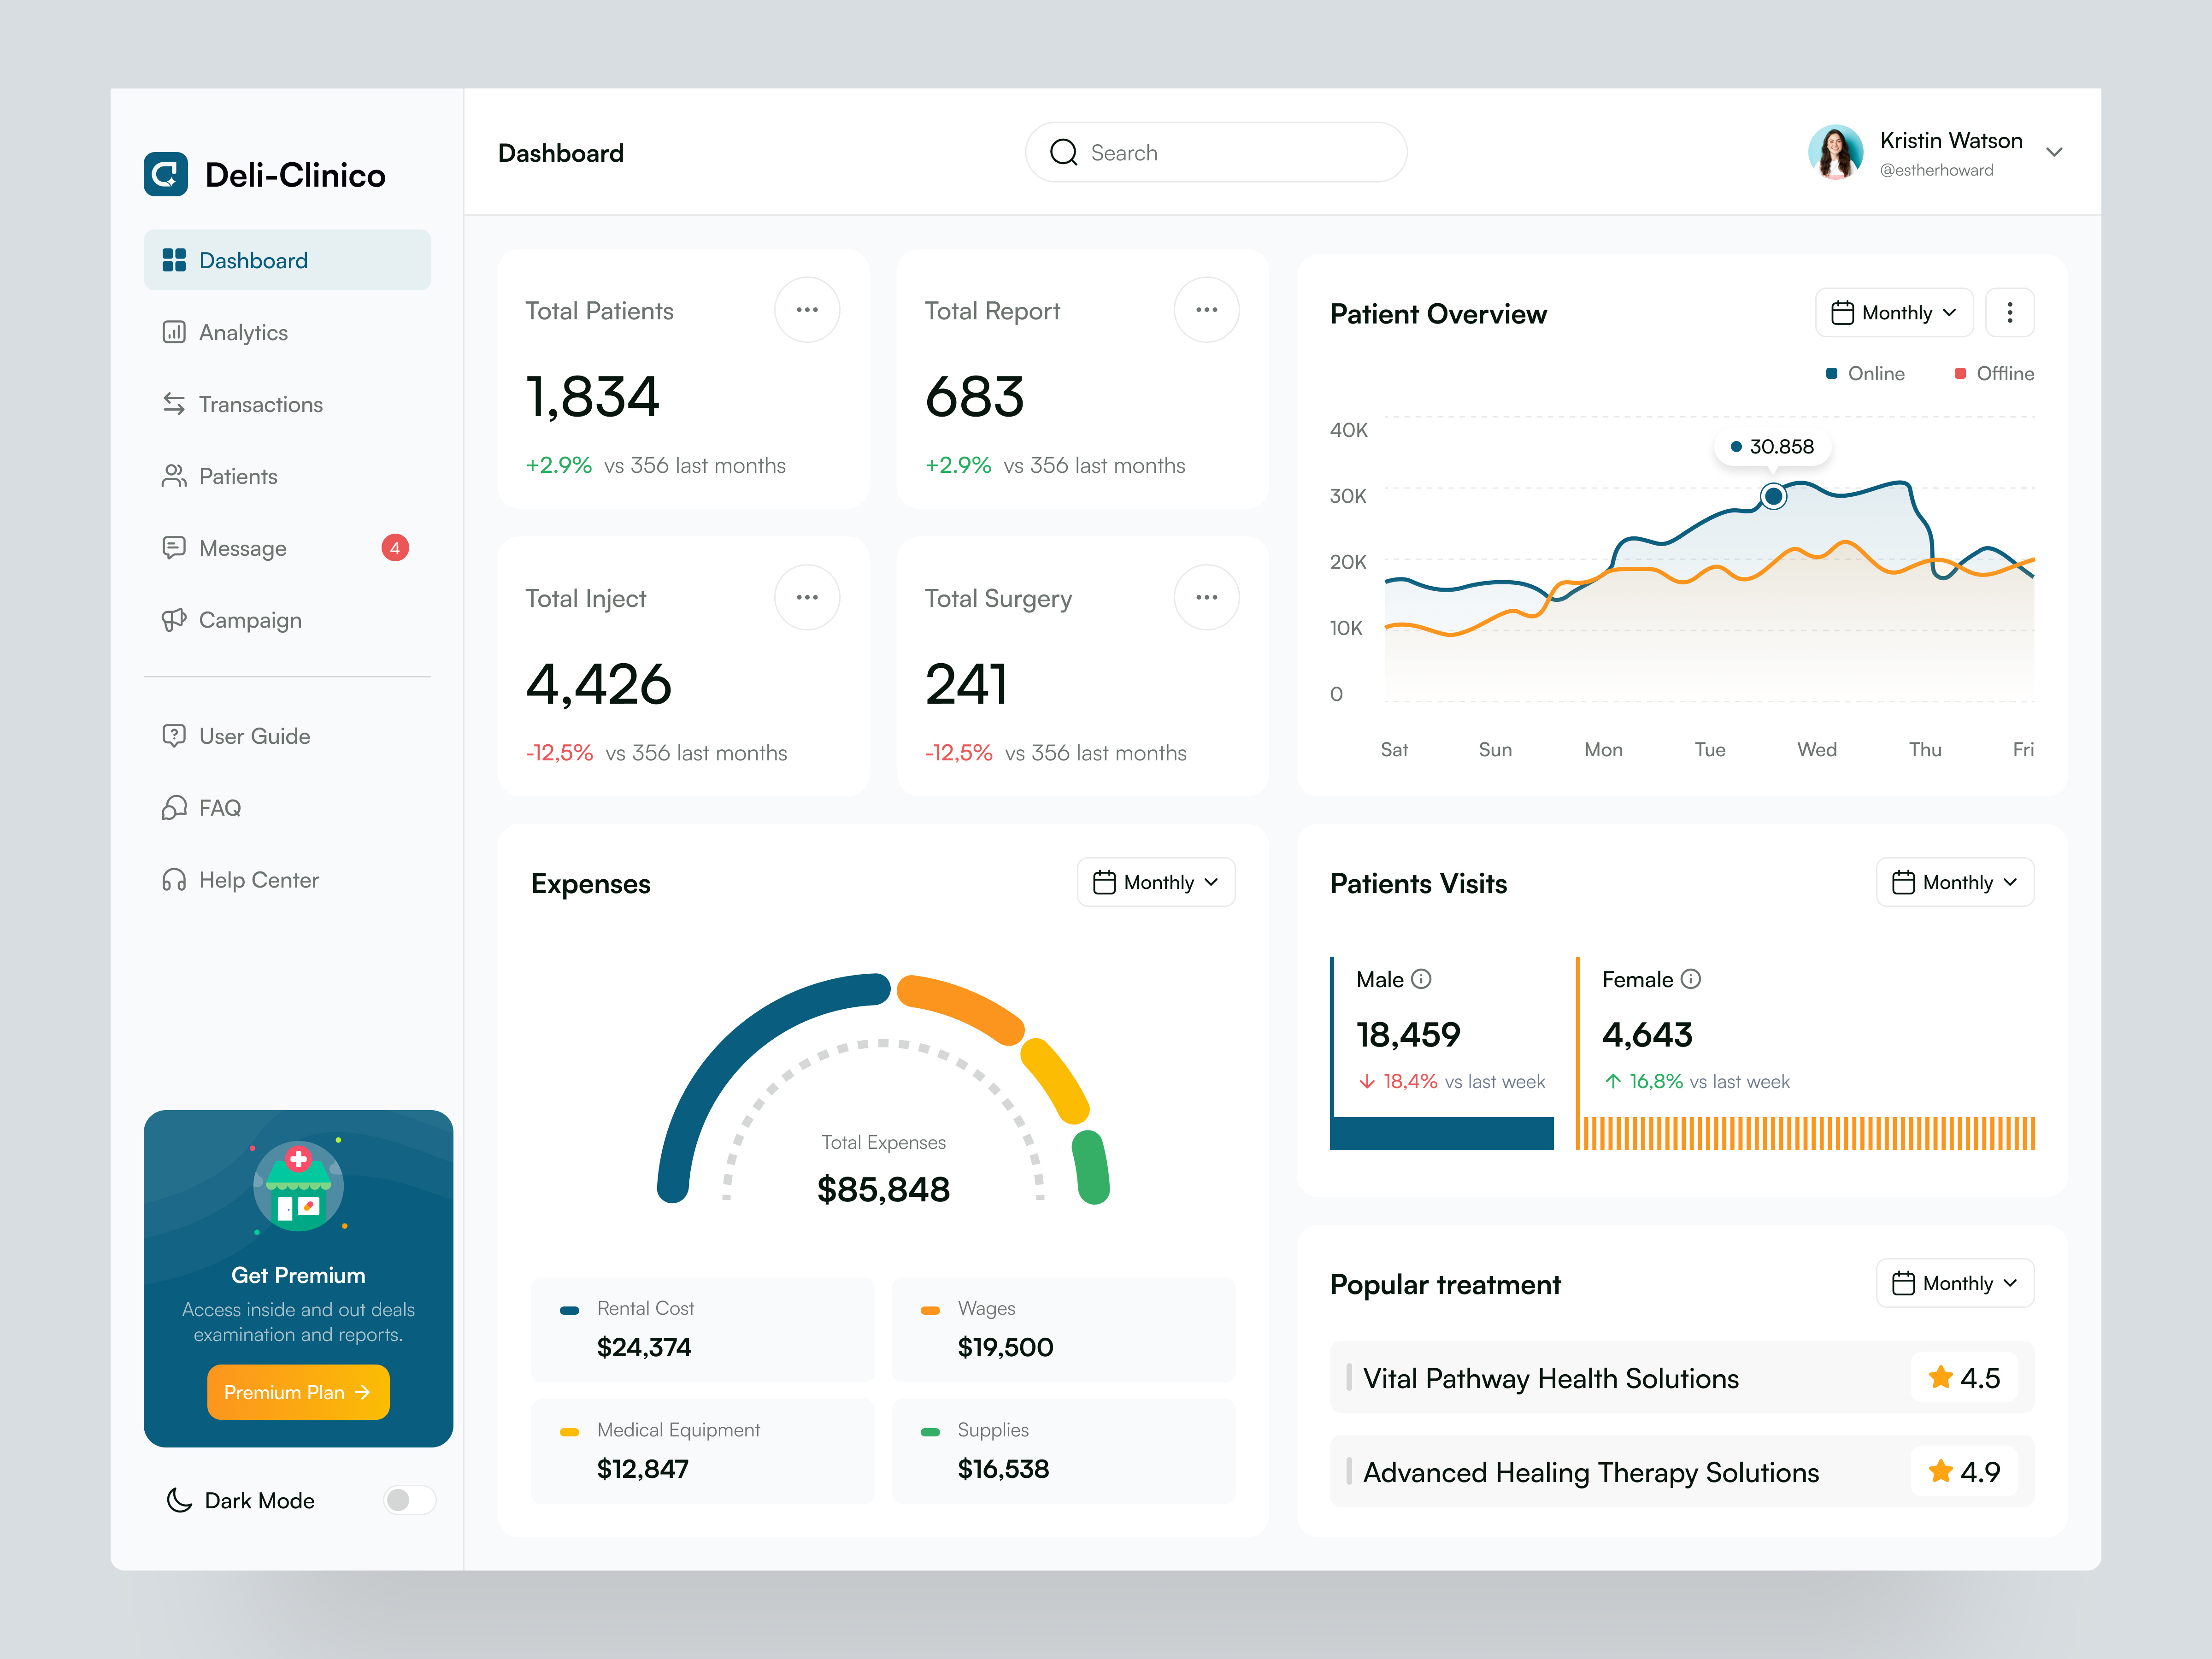The image size is (2212, 1659).
Task: Open the Monthly dropdown for Patient Overview
Action: tap(1893, 312)
